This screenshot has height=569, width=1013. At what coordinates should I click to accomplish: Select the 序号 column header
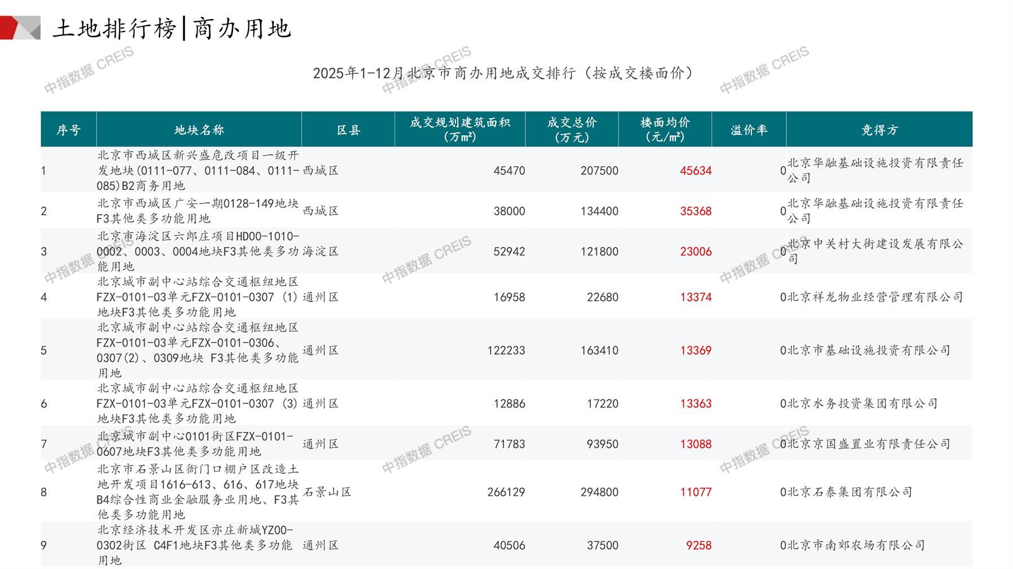(68, 130)
